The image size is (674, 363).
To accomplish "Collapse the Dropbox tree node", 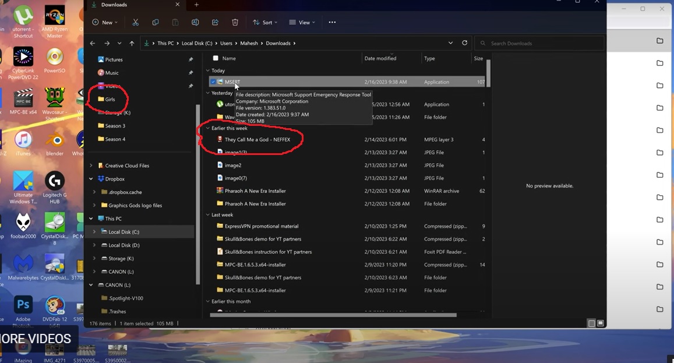I will [91, 179].
